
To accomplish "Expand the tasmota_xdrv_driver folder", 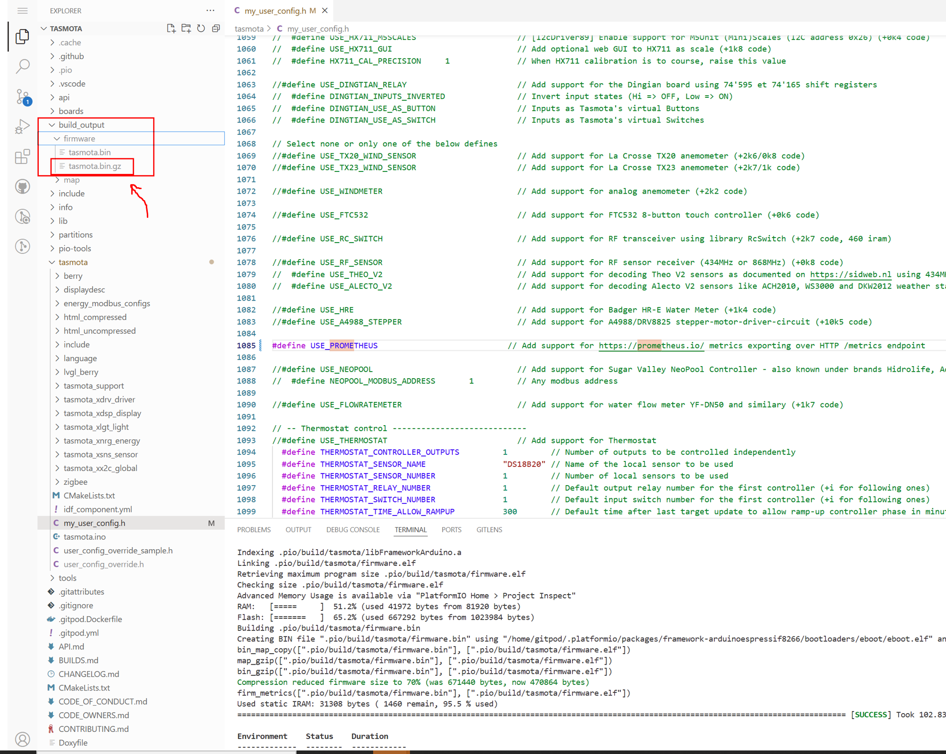I will click(x=99, y=399).
